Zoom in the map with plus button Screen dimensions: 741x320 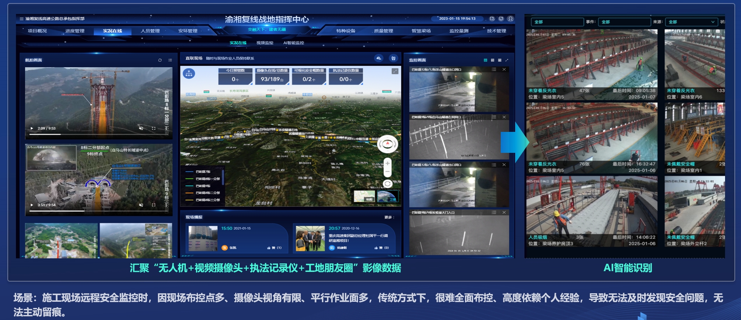387,163
